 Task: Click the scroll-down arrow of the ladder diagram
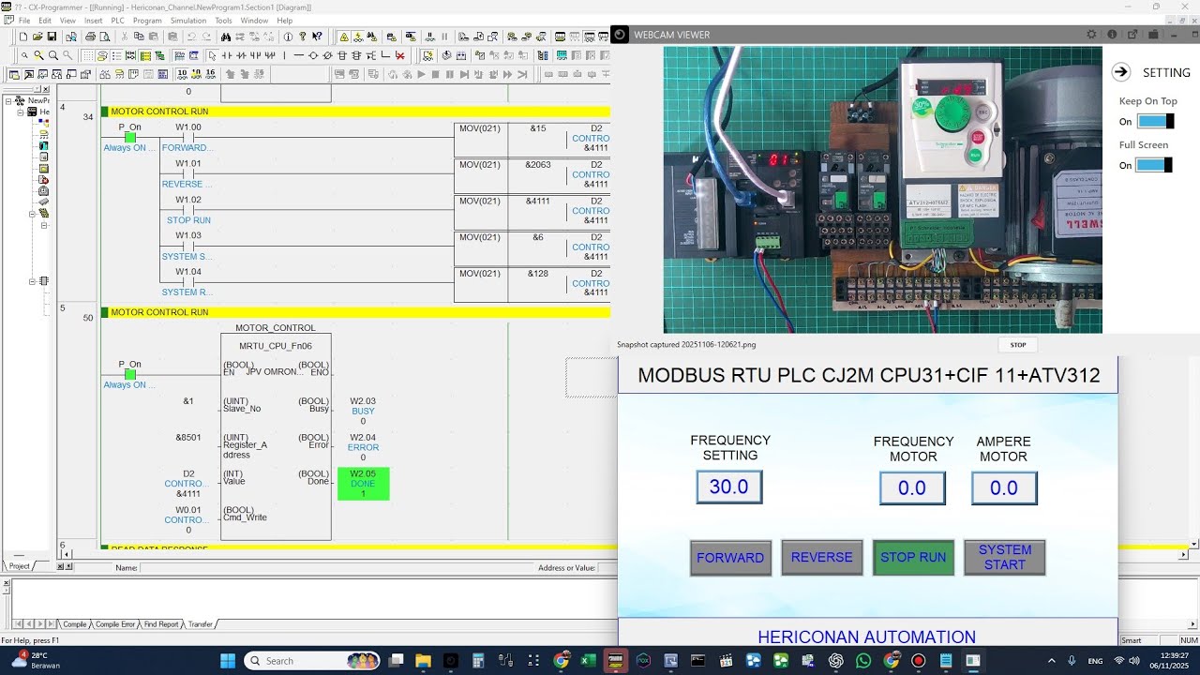point(1194,544)
